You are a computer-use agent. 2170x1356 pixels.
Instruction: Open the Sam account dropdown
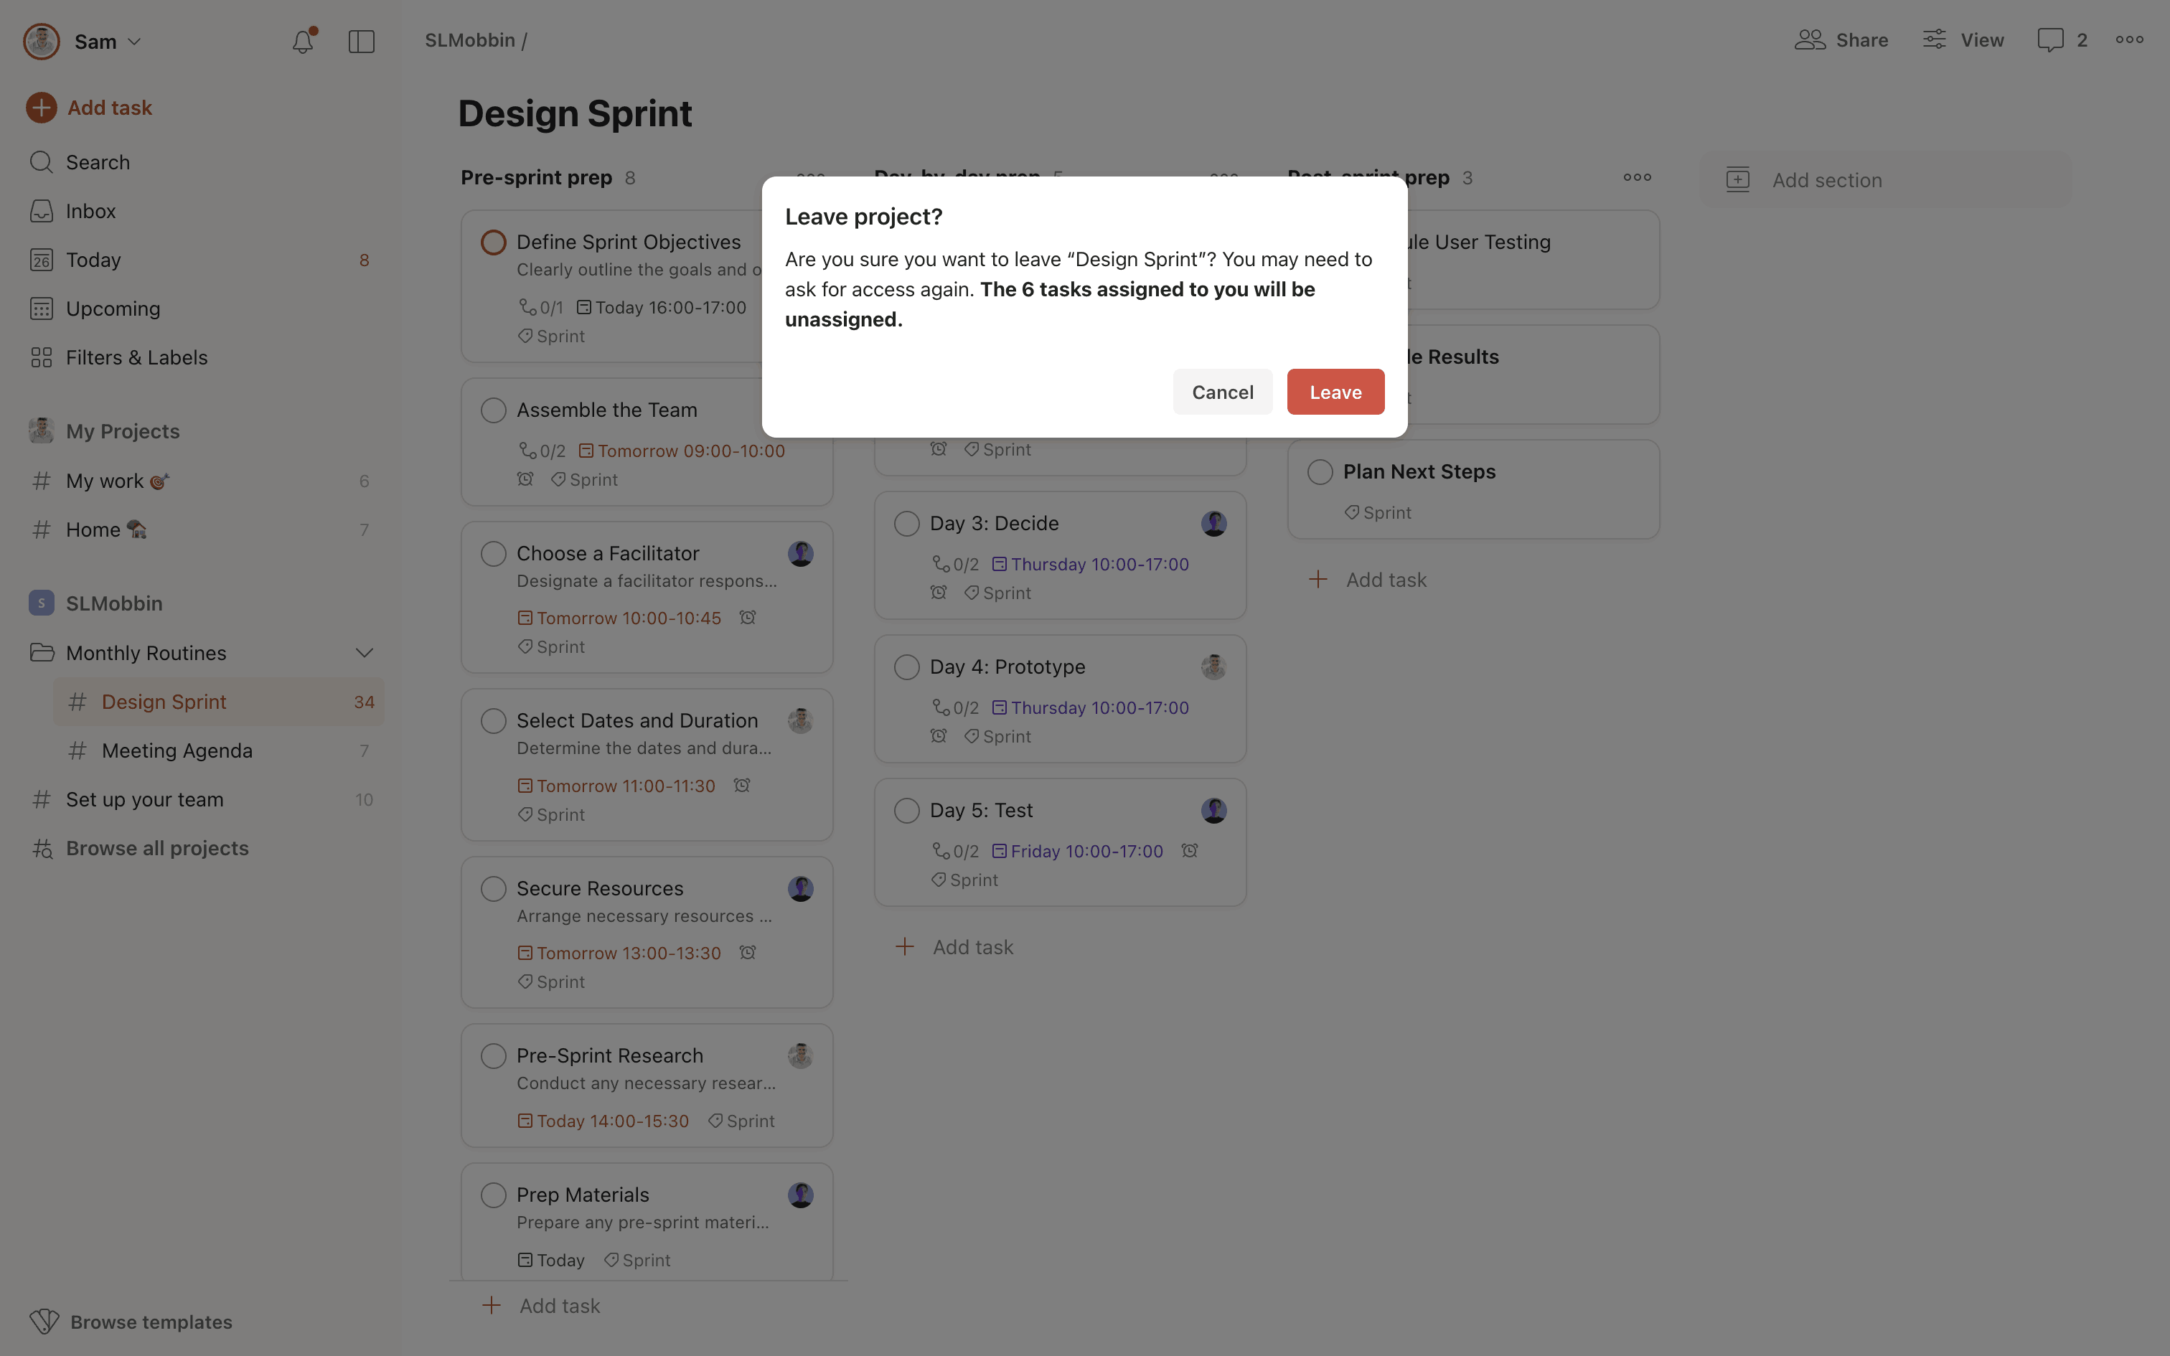pyautogui.click(x=95, y=42)
